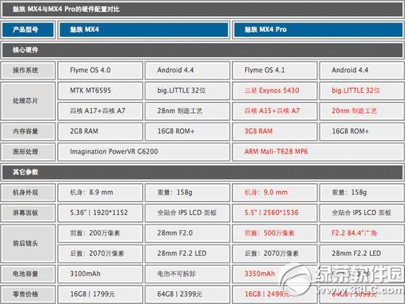Screen dimensions: 405x304
Task: Select the MTK MT6595 cell
Action: tap(100, 90)
